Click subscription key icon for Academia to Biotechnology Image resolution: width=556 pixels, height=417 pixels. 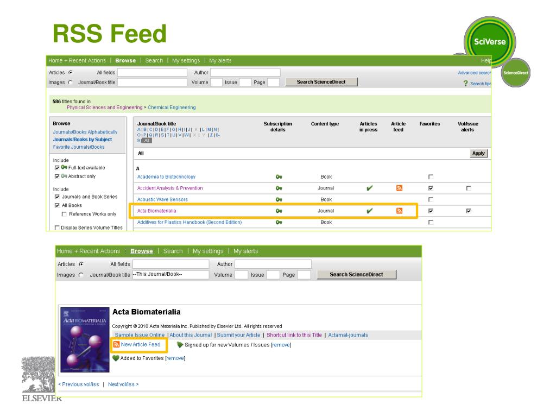point(279,176)
